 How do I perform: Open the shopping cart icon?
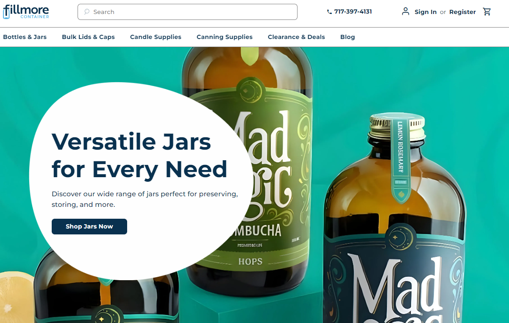tap(487, 12)
